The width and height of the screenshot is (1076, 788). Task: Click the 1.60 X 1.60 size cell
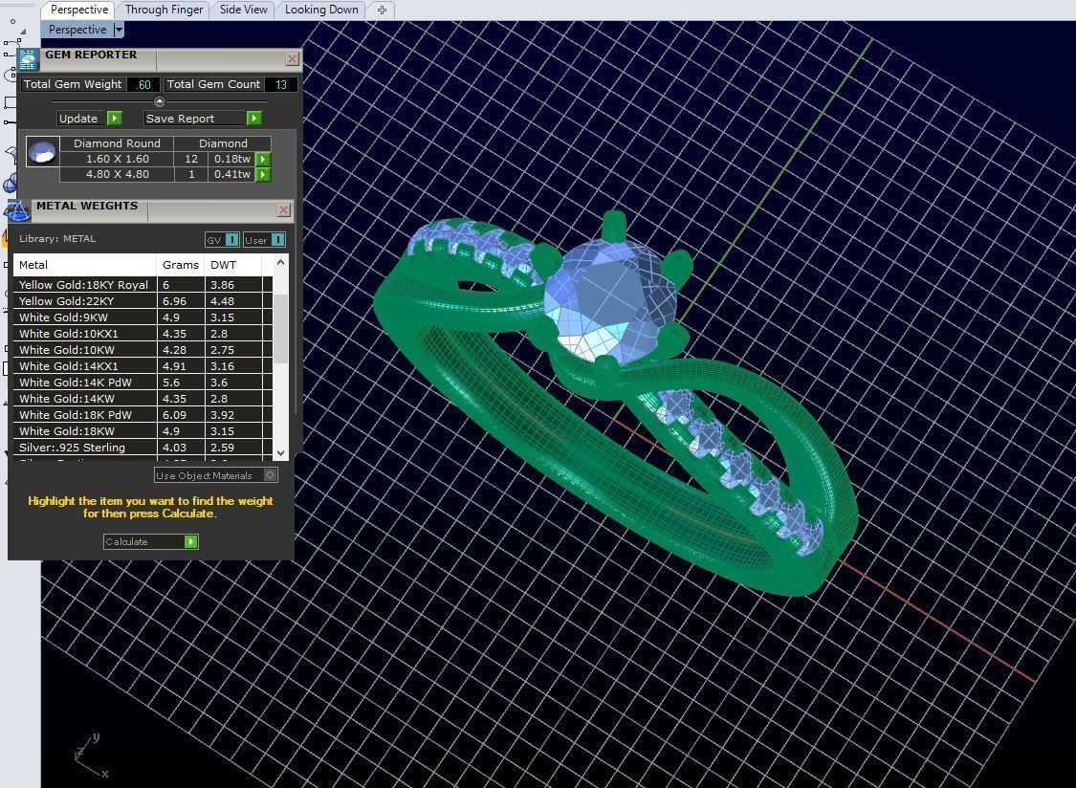(118, 160)
